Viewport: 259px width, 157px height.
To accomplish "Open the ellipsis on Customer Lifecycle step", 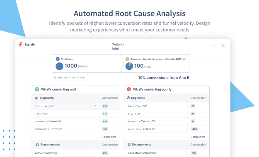I will [184, 59].
